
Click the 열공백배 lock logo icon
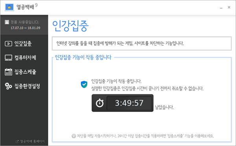pyautogui.click(x=9, y=7)
